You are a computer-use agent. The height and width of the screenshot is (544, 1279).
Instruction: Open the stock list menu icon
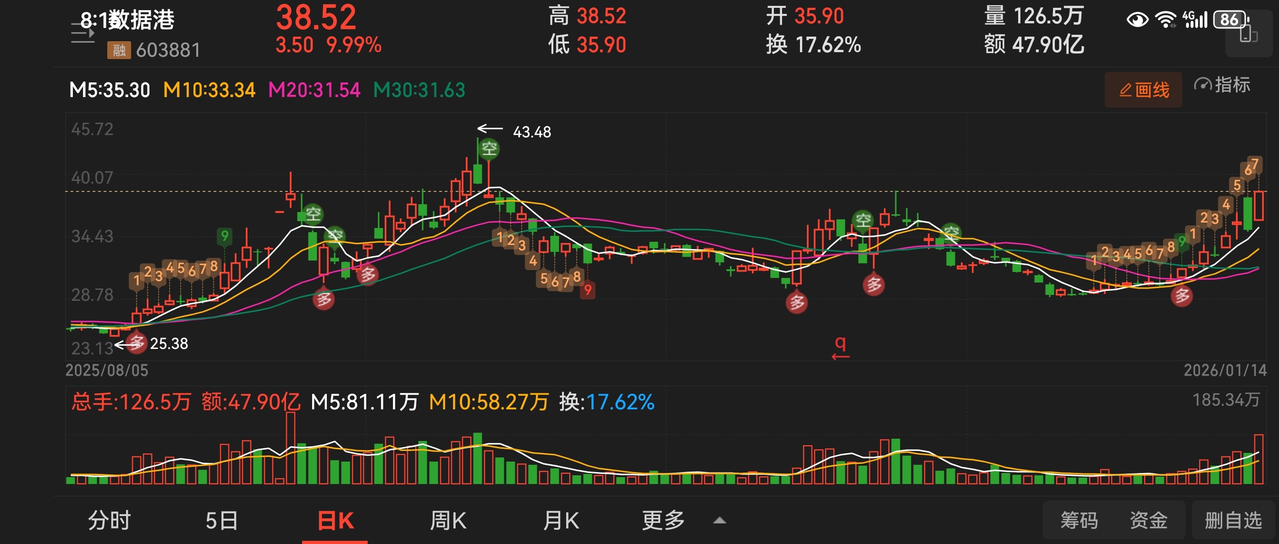tap(83, 34)
